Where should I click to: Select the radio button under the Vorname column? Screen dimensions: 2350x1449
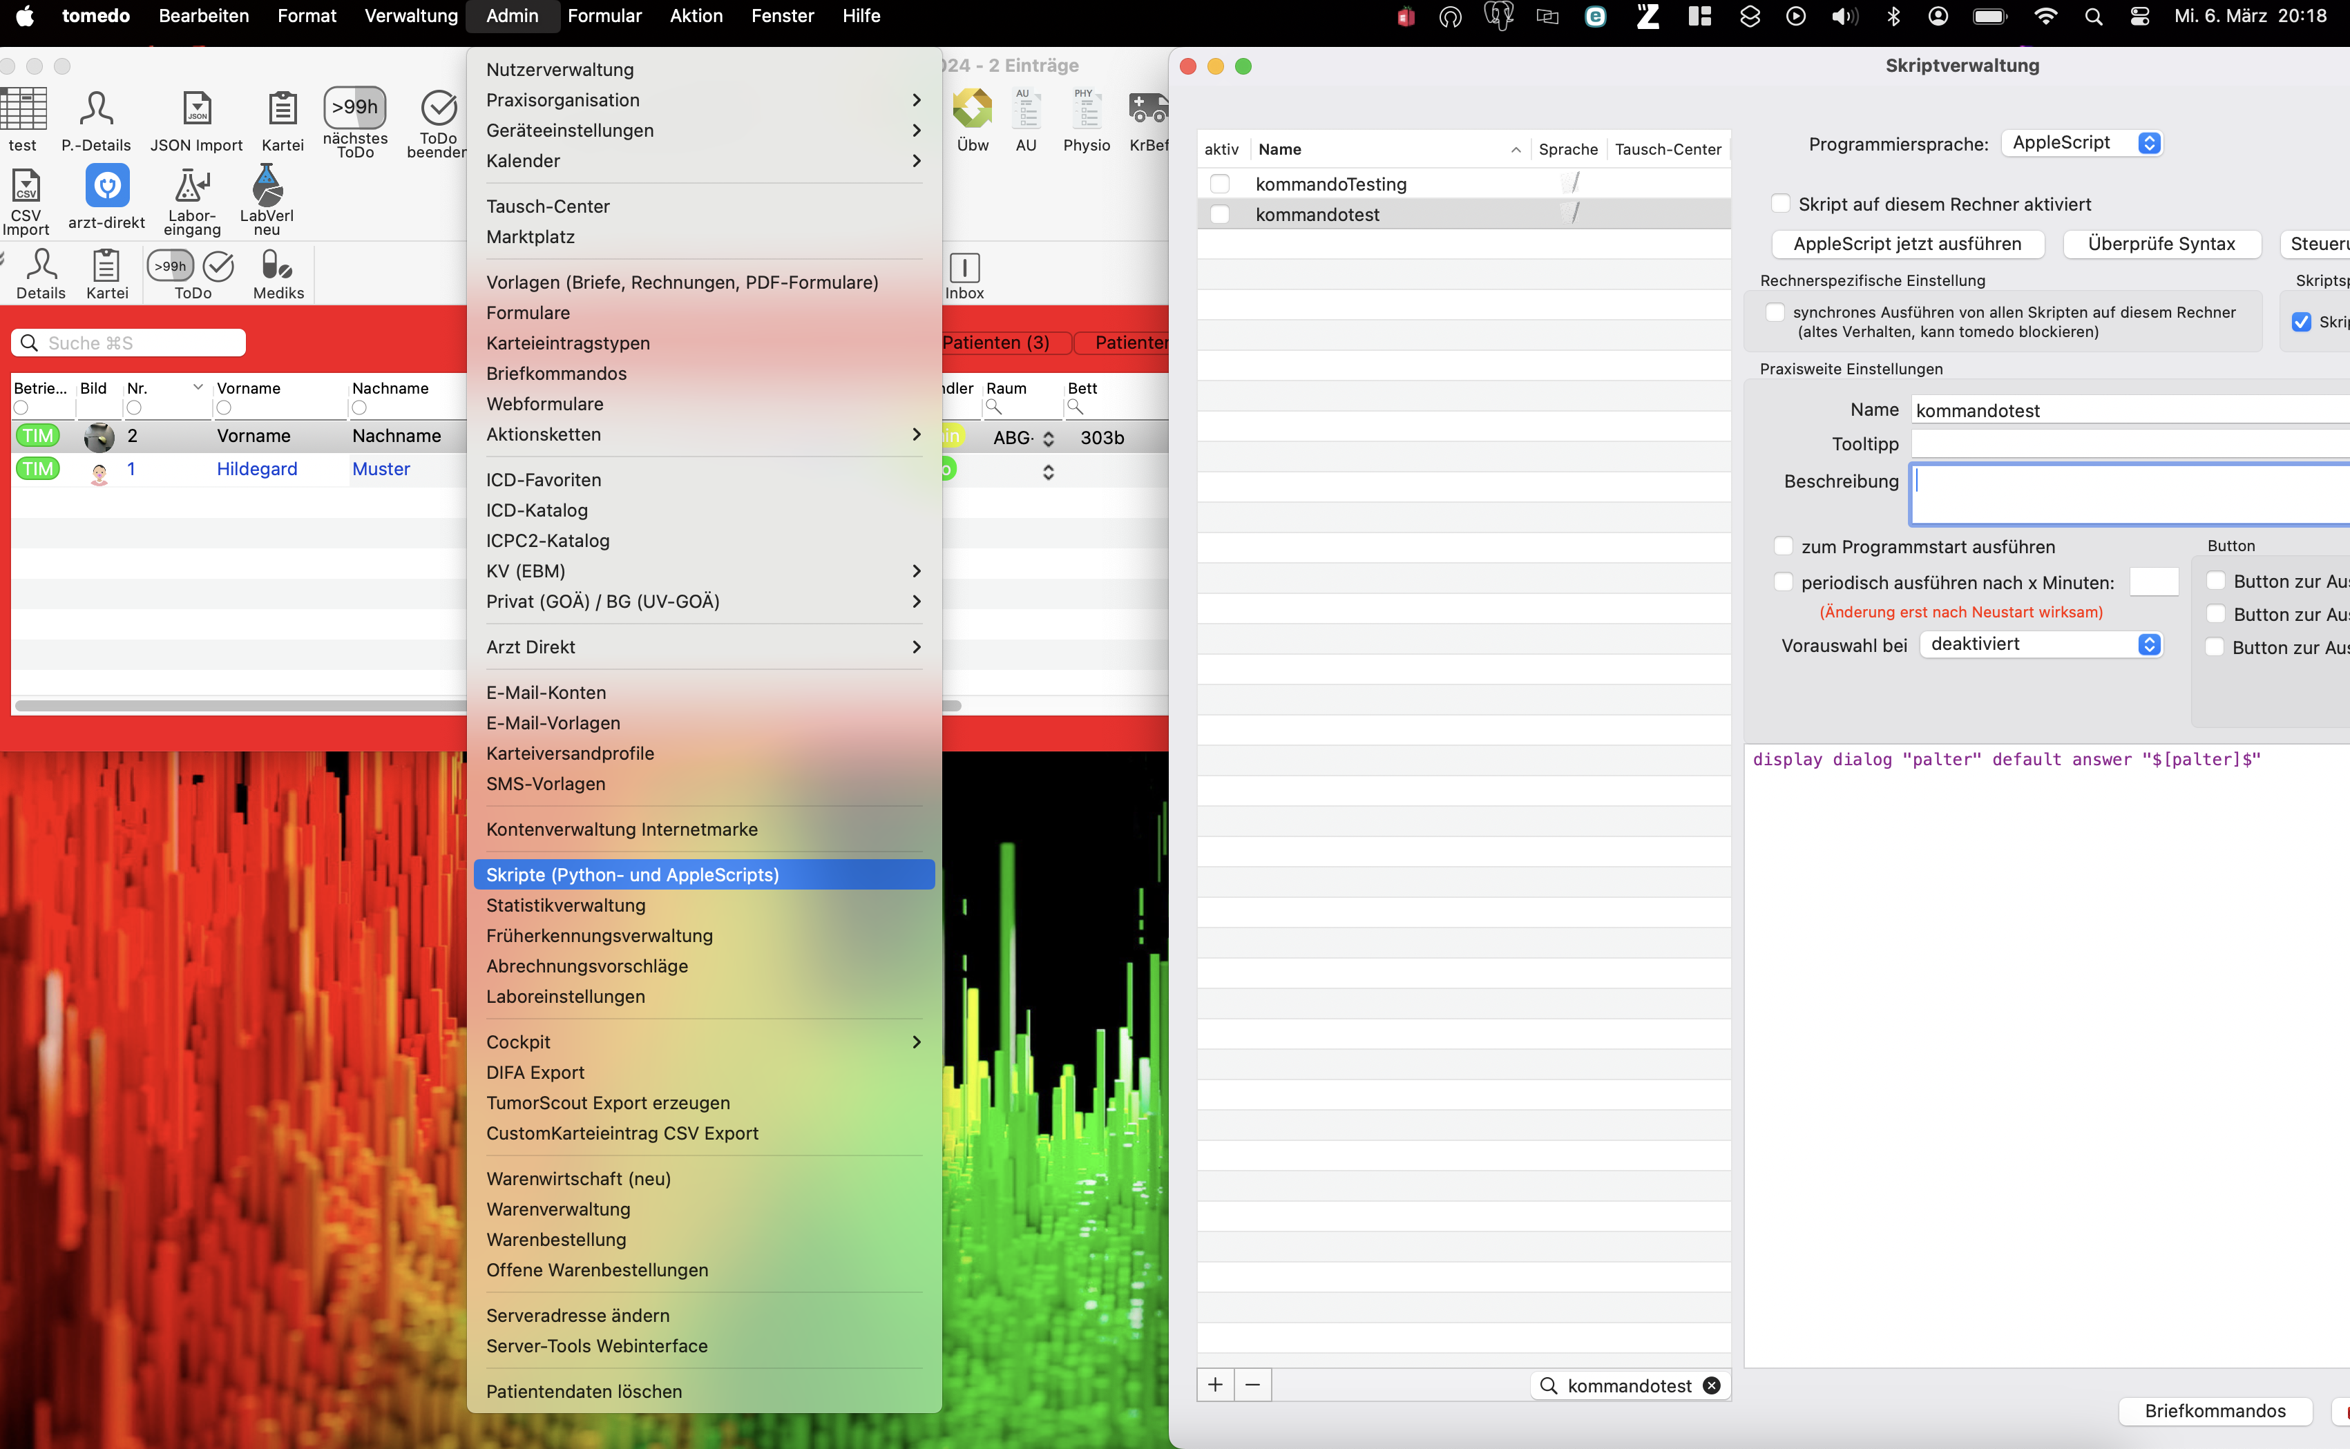(x=223, y=408)
